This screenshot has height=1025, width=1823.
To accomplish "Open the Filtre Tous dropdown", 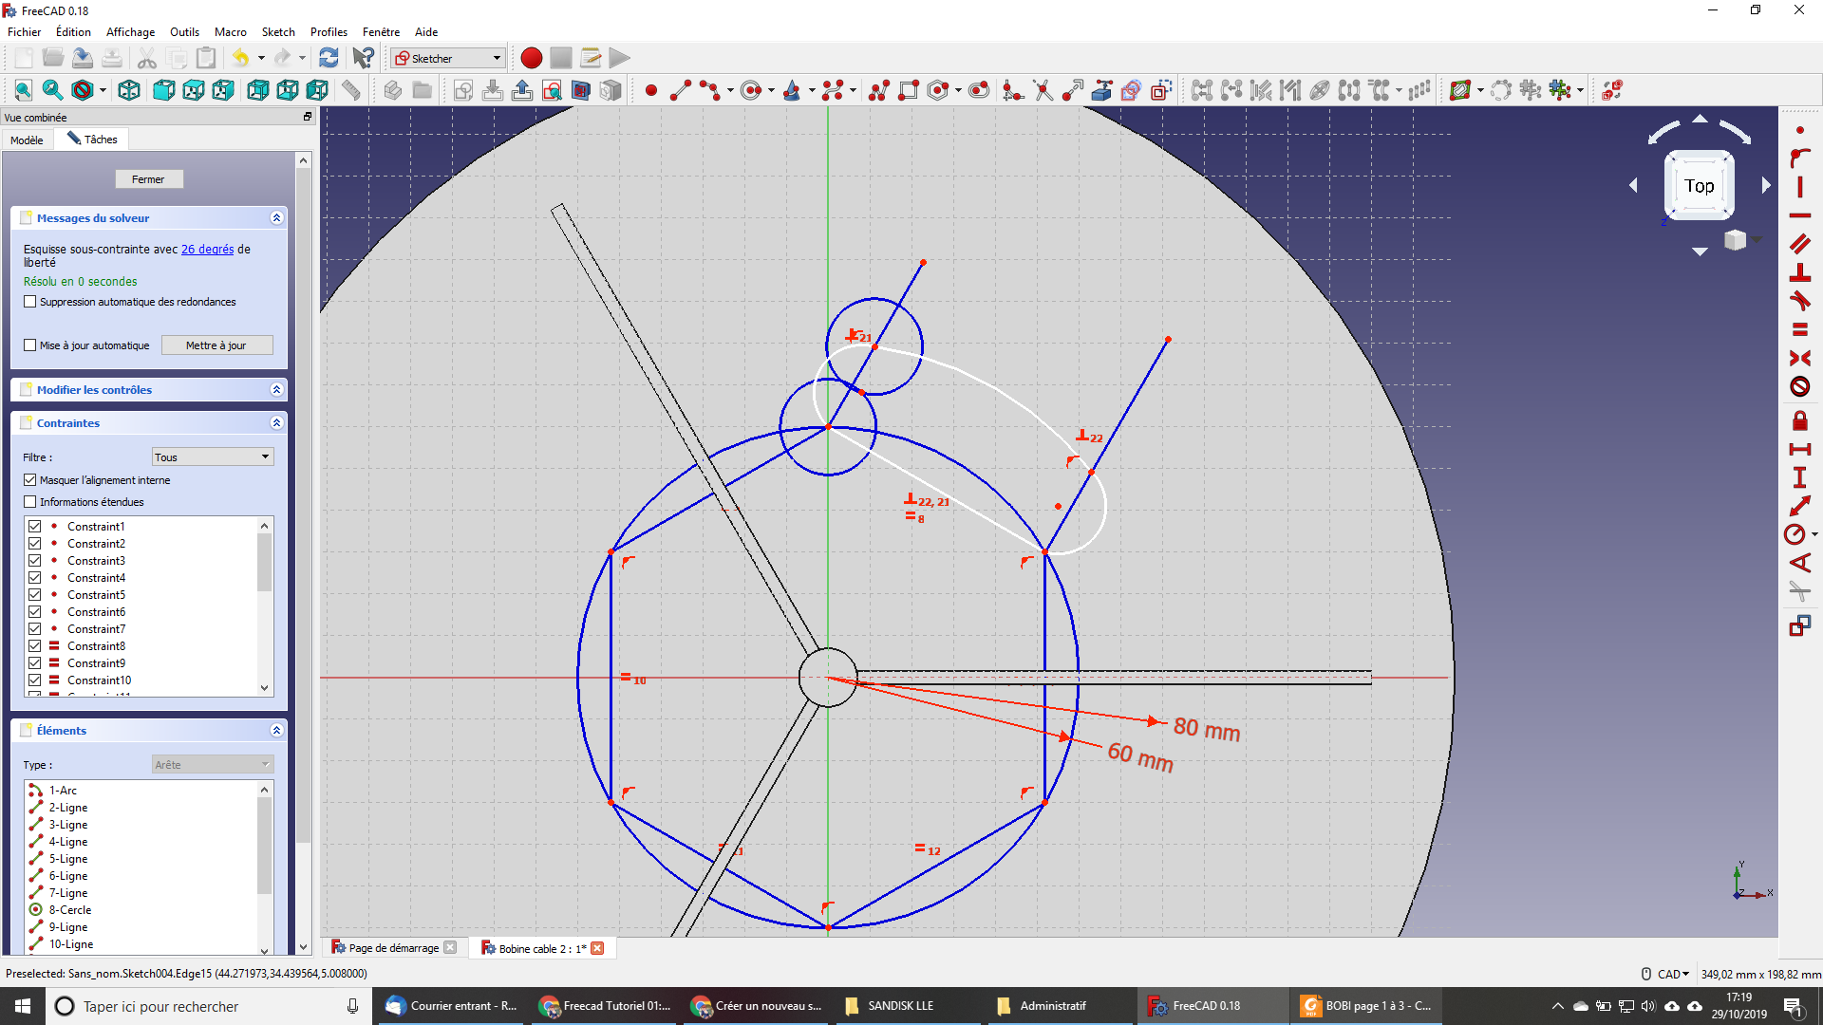I will [213, 457].
